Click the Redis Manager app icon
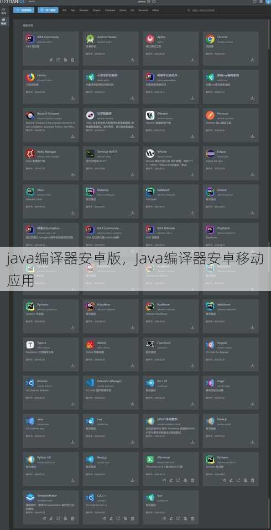Image resolution: width=271 pixels, height=530 pixels. [x=30, y=154]
